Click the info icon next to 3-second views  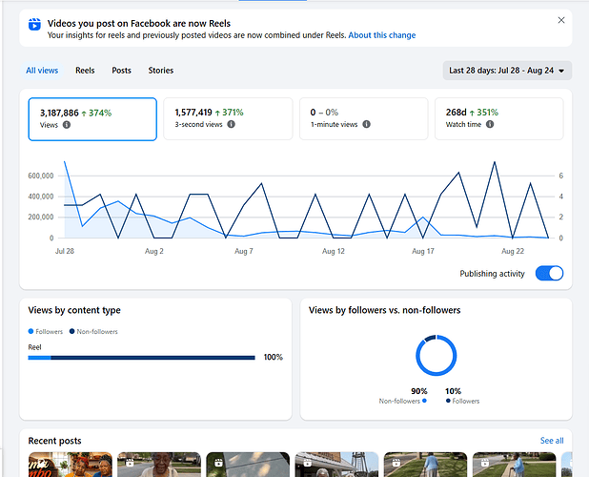point(232,124)
